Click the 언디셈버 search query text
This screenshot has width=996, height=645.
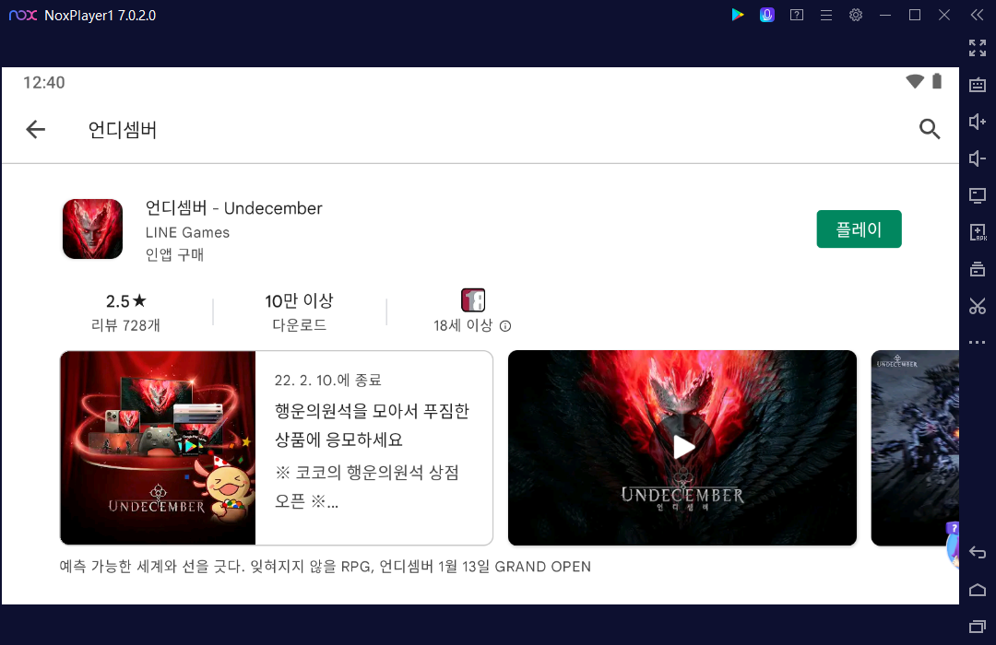[123, 130]
